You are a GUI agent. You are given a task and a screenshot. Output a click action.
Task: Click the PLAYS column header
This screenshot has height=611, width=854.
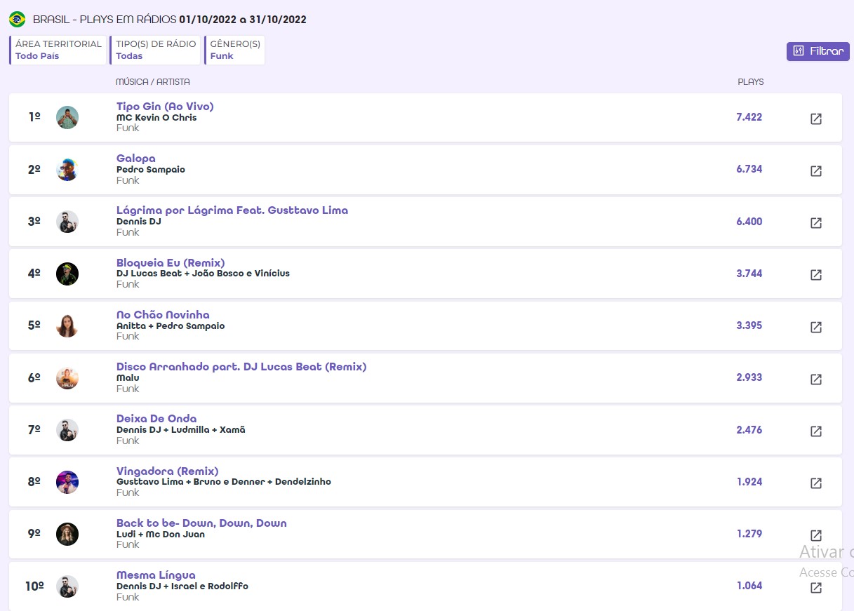coord(751,82)
